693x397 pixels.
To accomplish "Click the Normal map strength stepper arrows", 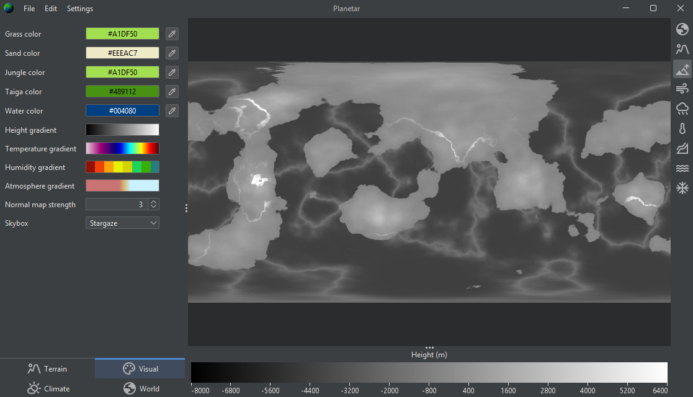I will (x=153, y=204).
